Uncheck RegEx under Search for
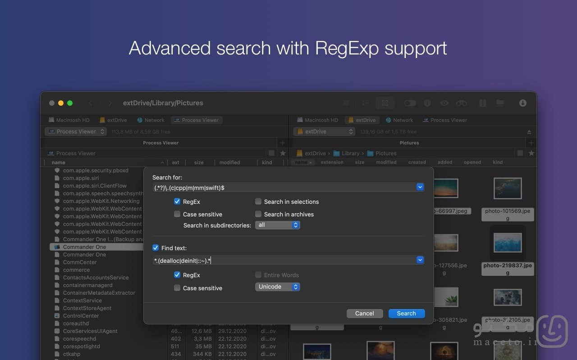The width and height of the screenshot is (577, 360). pyautogui.click(x=177, y=202)
